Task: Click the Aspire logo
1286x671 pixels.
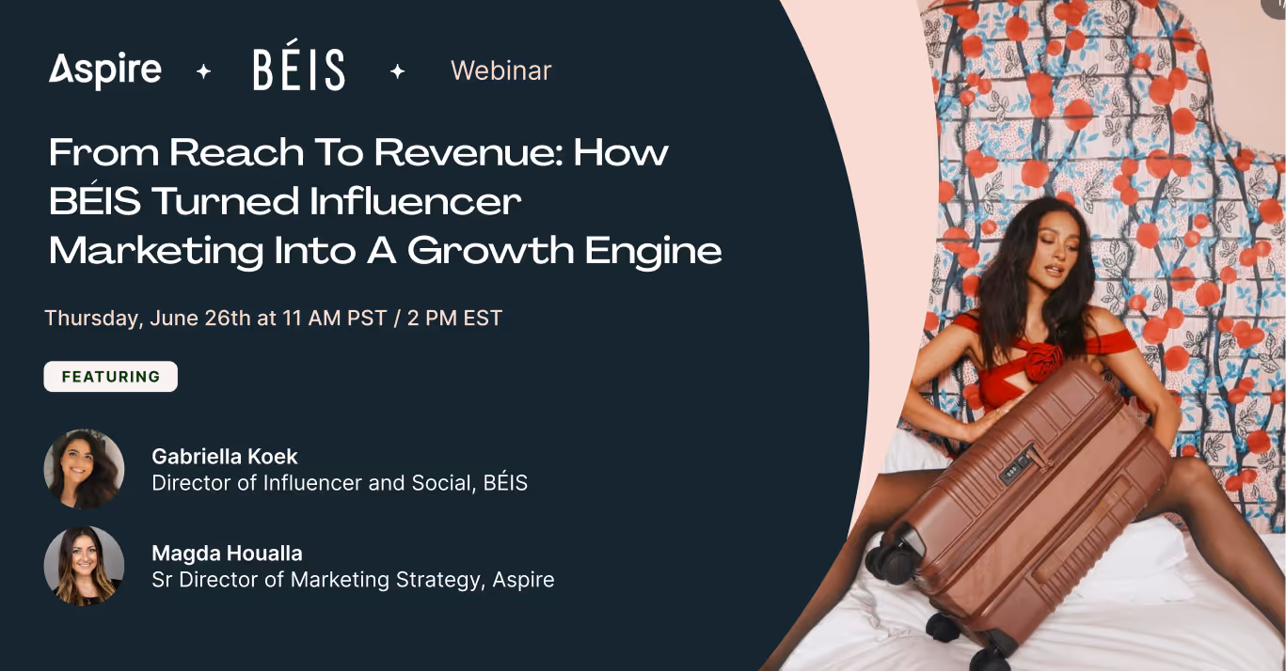Action: click(105, 70)
